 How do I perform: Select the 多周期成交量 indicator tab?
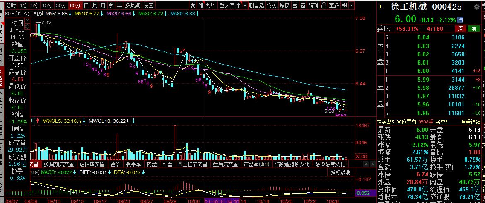[x=59, y=164]
